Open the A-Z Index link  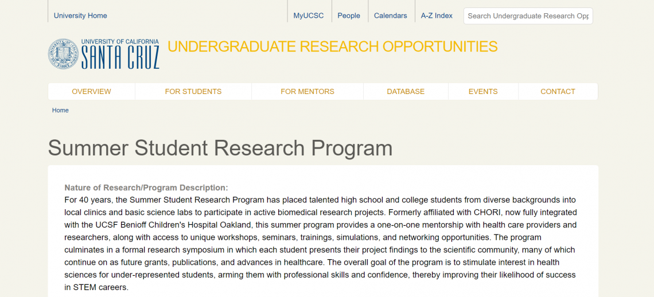click(x=437, y=15)
